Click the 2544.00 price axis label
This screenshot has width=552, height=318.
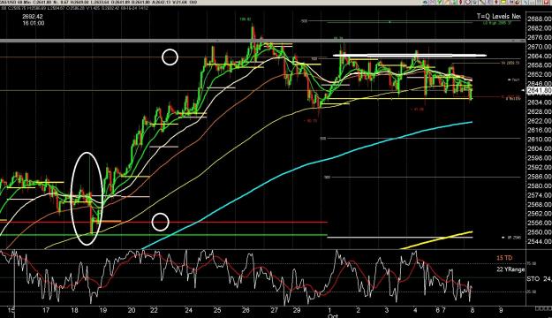tap(540, 241)
